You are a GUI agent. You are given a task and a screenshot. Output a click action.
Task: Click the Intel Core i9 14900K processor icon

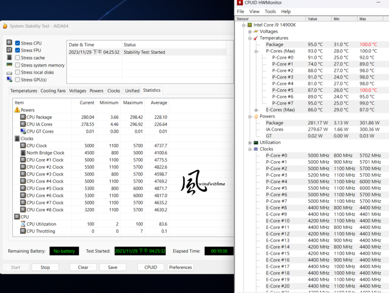(x=250, y=25)
